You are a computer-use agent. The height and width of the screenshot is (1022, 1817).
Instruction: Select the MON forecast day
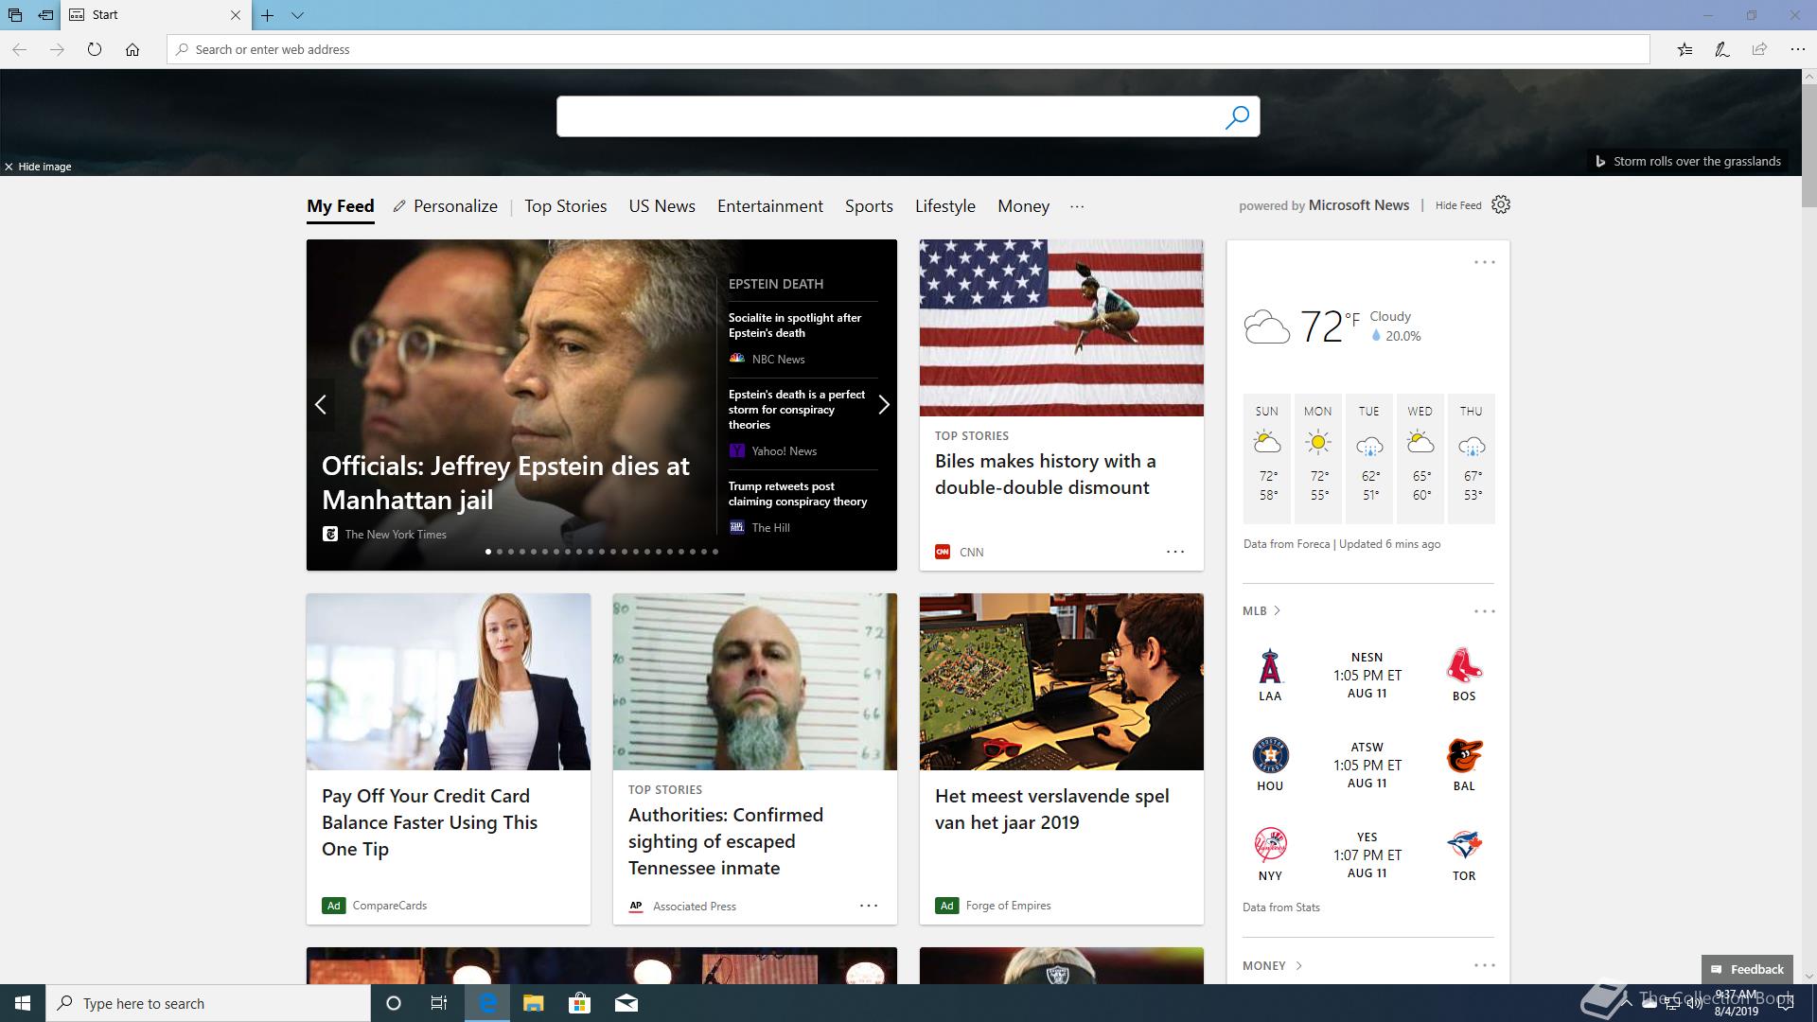point(1318,458)
